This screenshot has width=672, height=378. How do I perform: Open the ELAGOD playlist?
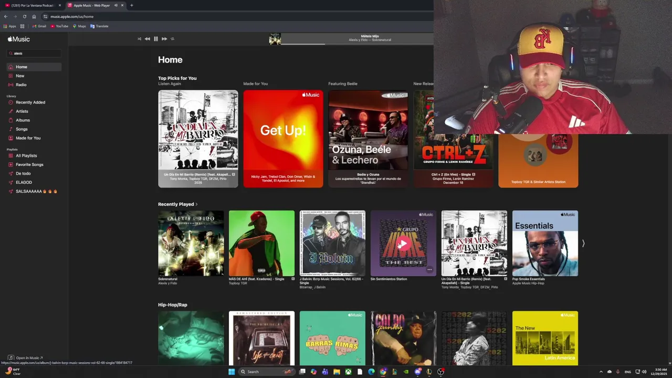point(34,182)
